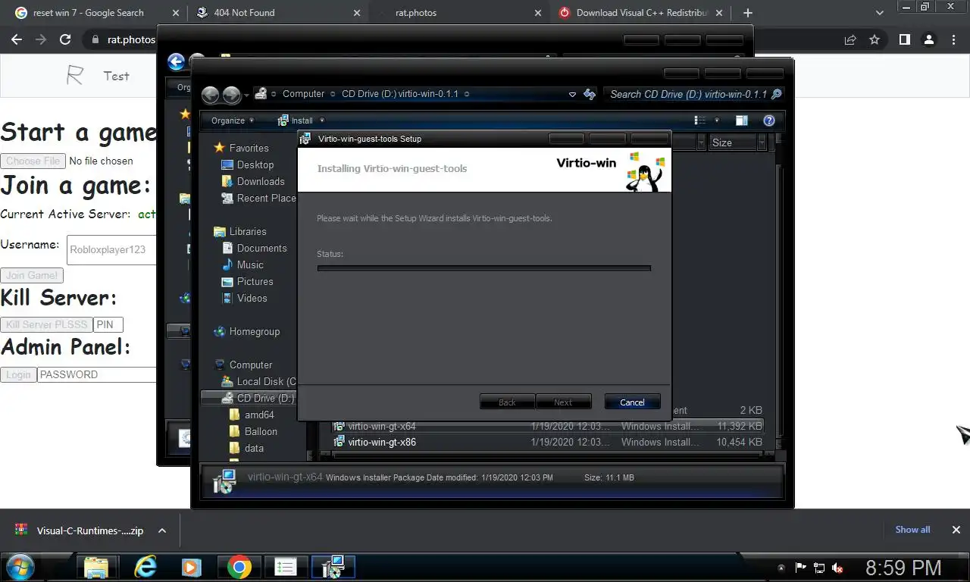Expand Visual-C-Runtimes download options chevron
The height and width of the screenshot is (582, 970).
pyautogui.click(x=162, y=530)
